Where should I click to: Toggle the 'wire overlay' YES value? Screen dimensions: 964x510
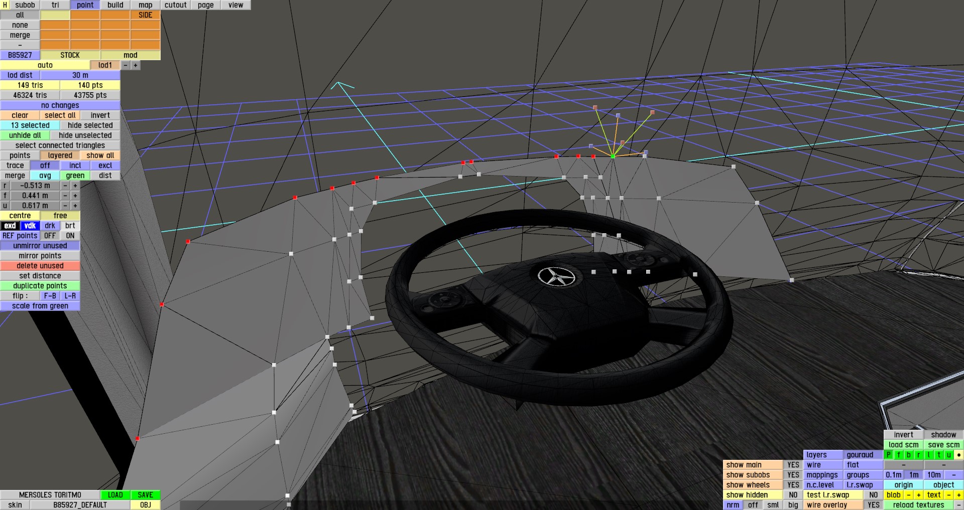[874, 505]
